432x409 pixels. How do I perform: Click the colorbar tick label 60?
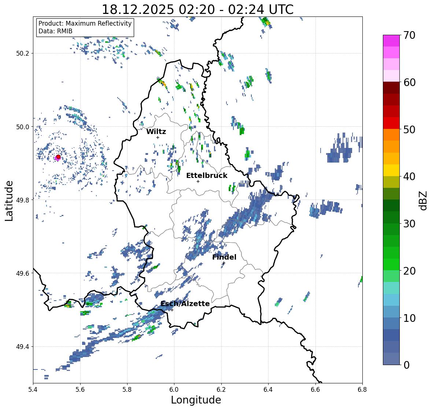[409, 82]
